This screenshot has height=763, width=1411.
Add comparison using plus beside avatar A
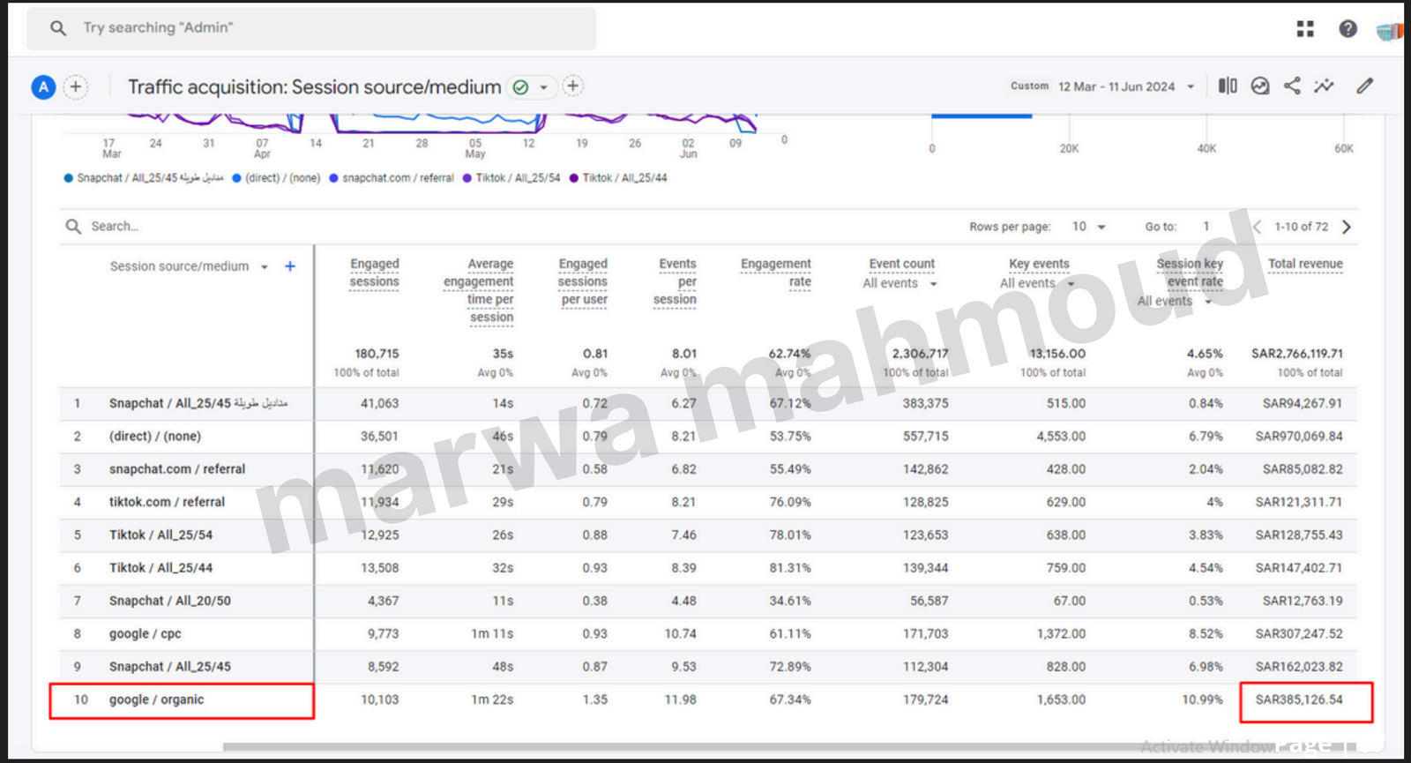coord(76,86)
